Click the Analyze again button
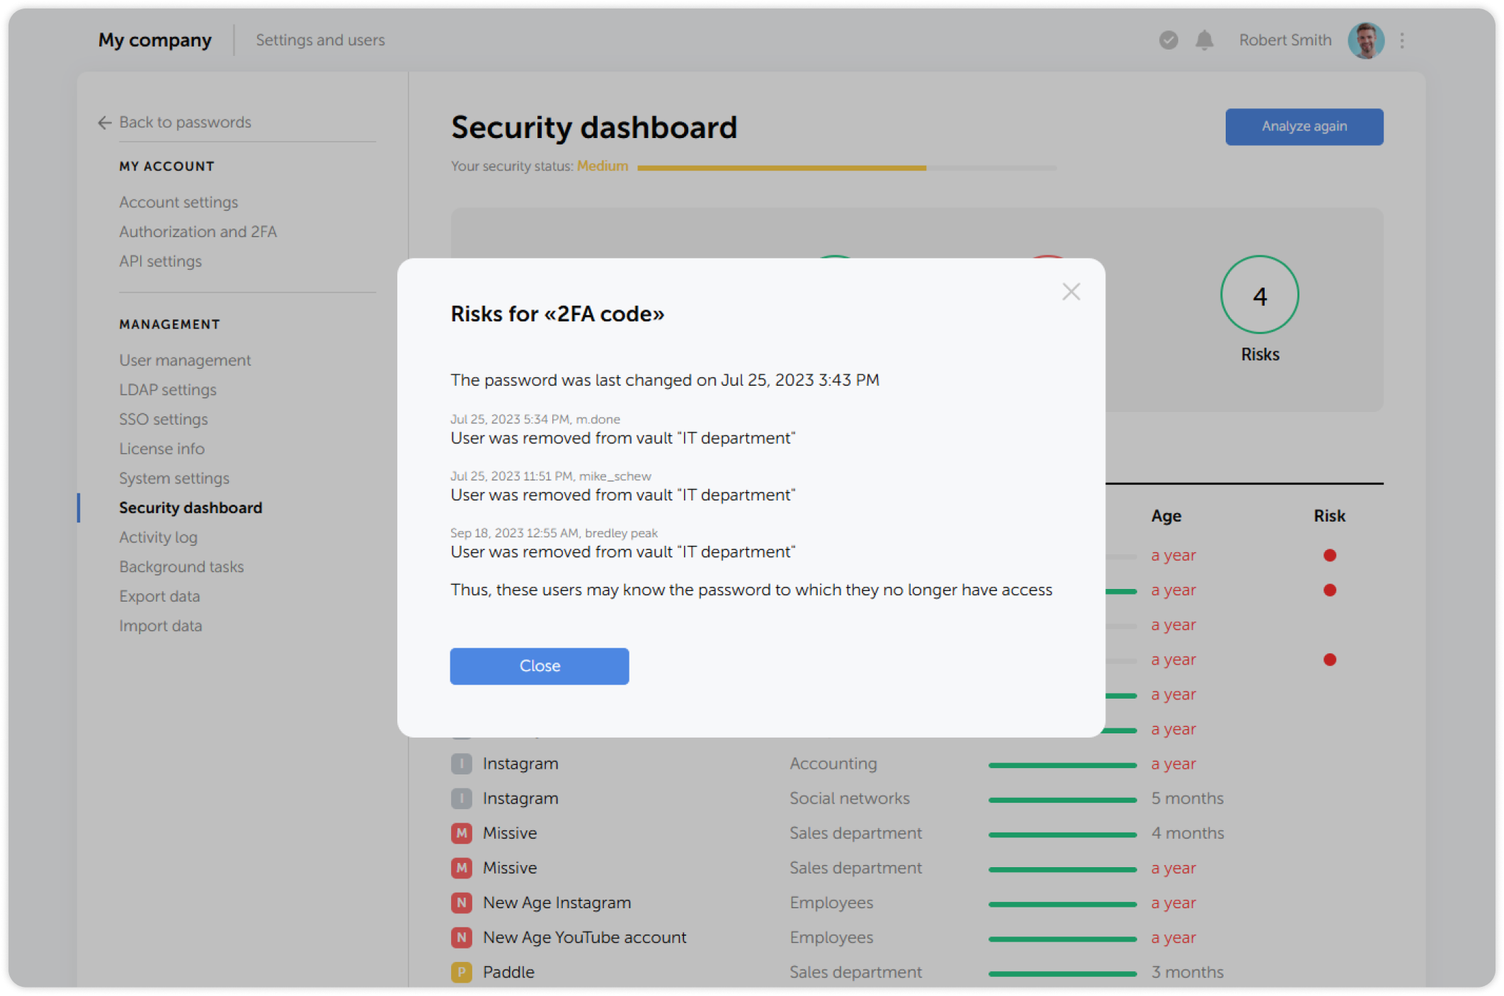The image size is (1504, 996). 1304,126
